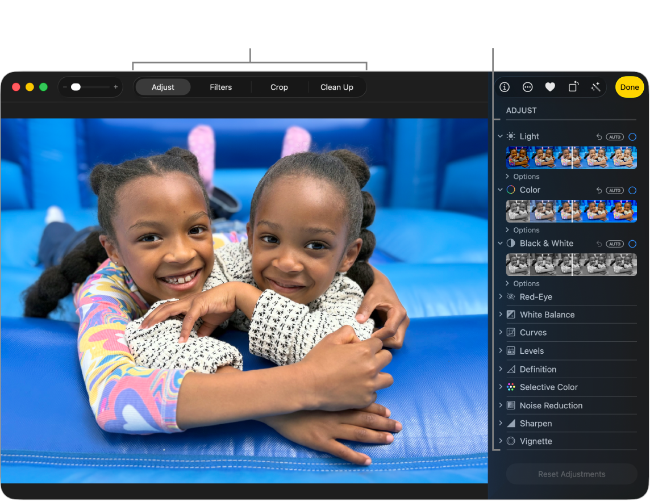This screenshot has height=502, width=650.
Task: Expand the Sharpen section chevron
Action: [501, 423]
